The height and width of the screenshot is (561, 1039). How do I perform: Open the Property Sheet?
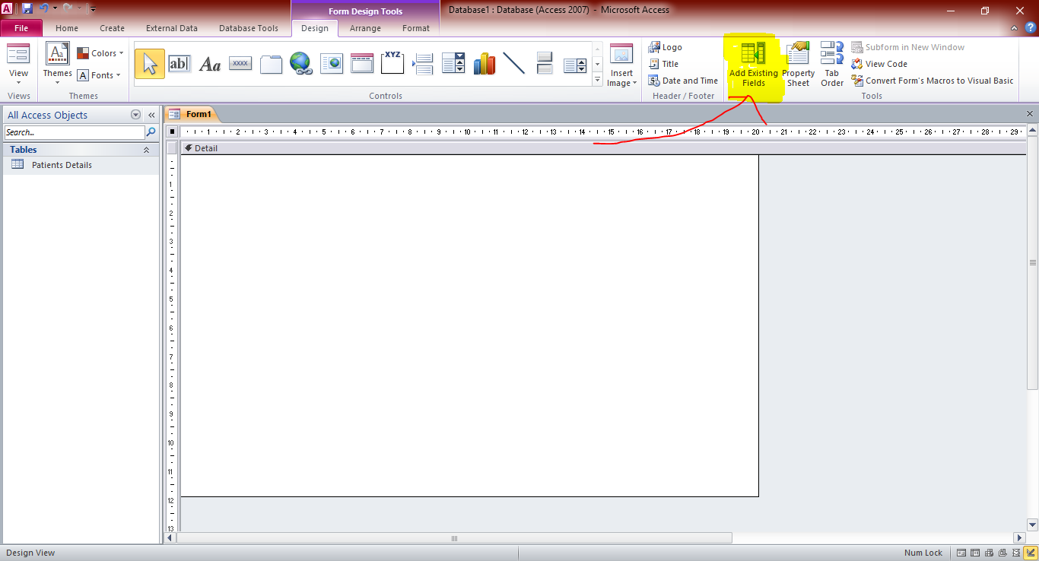pos(798,64)
